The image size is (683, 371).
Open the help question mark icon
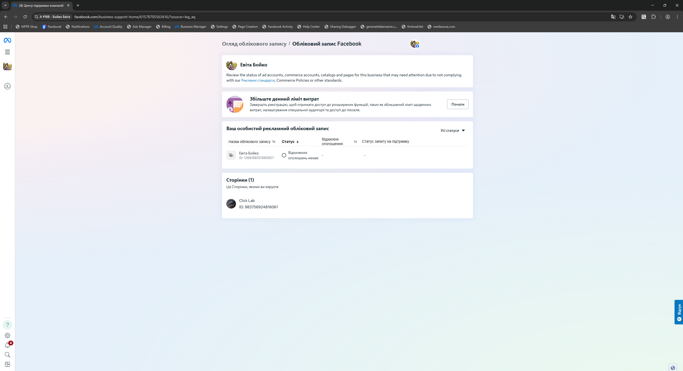7,325
